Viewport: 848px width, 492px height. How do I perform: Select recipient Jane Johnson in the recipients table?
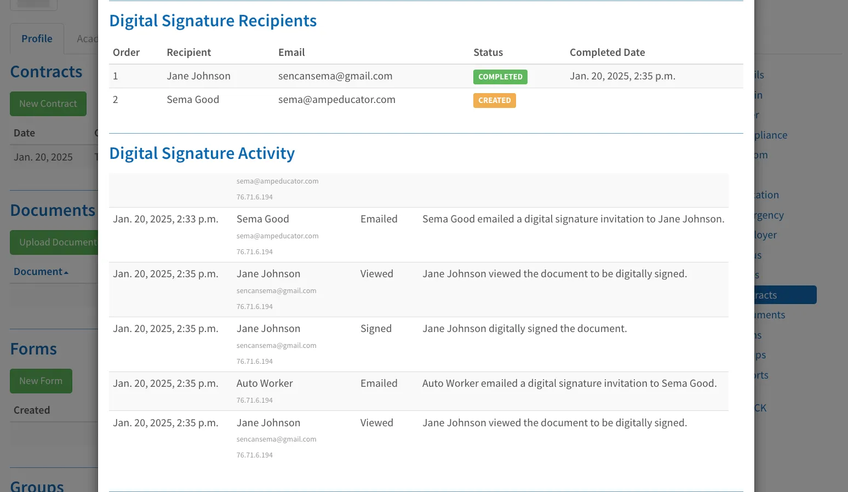pyautogui.click(x=198, y=76)
